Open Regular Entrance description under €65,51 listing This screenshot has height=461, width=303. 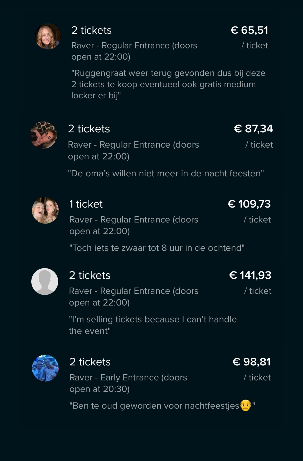[134, 51]
